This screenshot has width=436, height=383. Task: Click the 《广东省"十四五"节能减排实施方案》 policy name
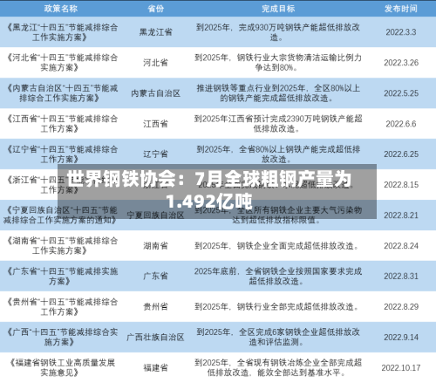point(62,276)
